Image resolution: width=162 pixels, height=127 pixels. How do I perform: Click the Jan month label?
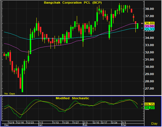coord(41,125)
